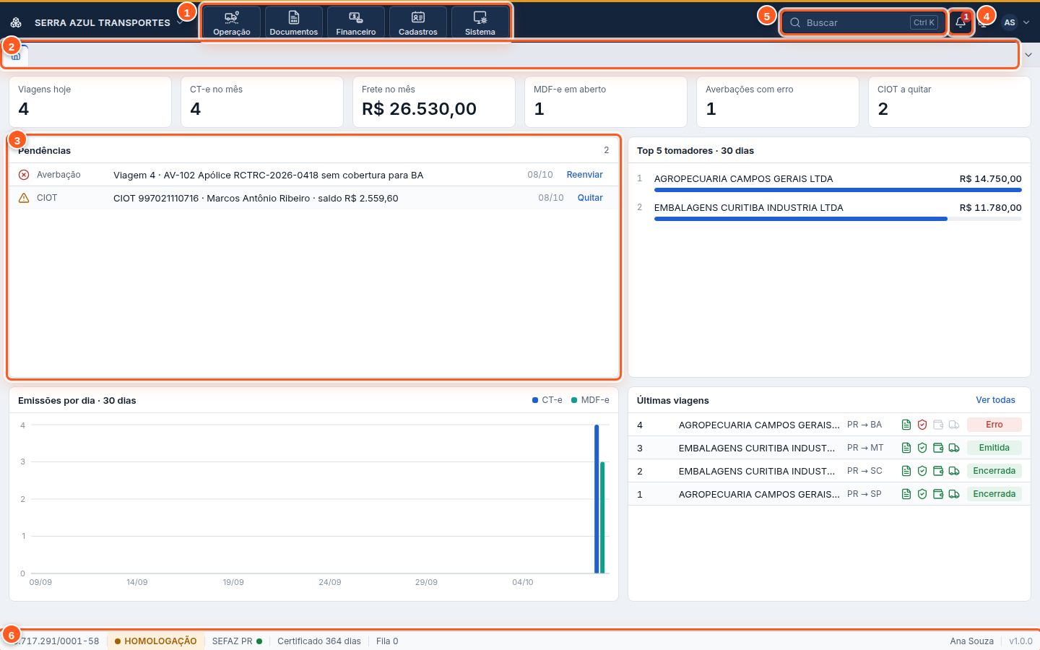This screenshot has width=1040, height=650.
Task: Click Reenviar on the Averbação pending item
Action: click(584, 175)
